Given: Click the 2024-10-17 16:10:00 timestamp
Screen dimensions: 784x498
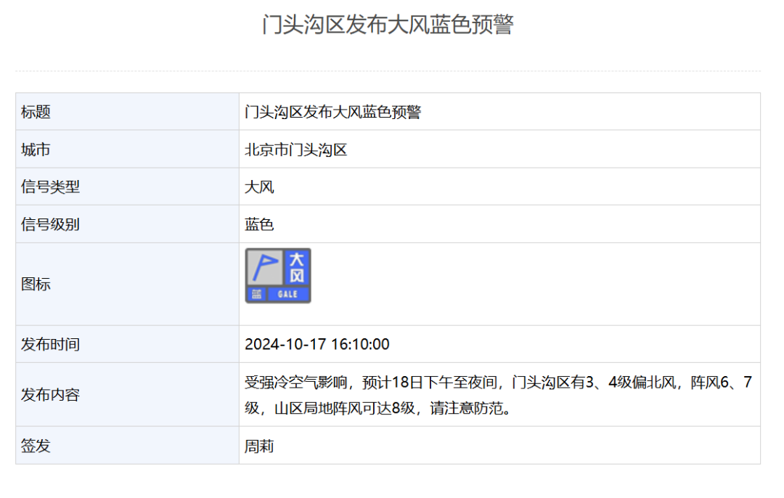Looking at the screenshot, I should point(317,344).
